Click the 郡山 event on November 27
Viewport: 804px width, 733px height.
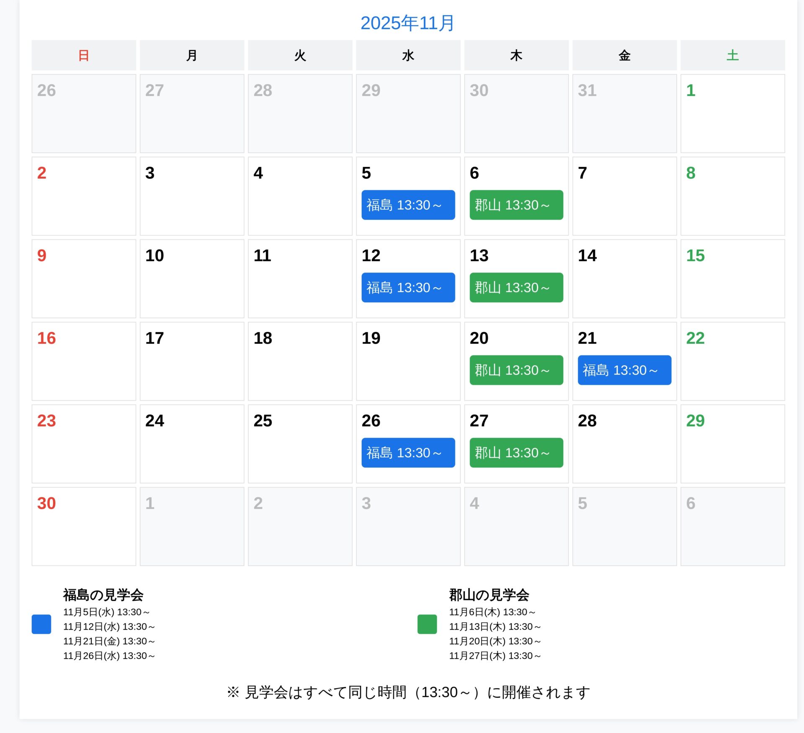(516, 452)
